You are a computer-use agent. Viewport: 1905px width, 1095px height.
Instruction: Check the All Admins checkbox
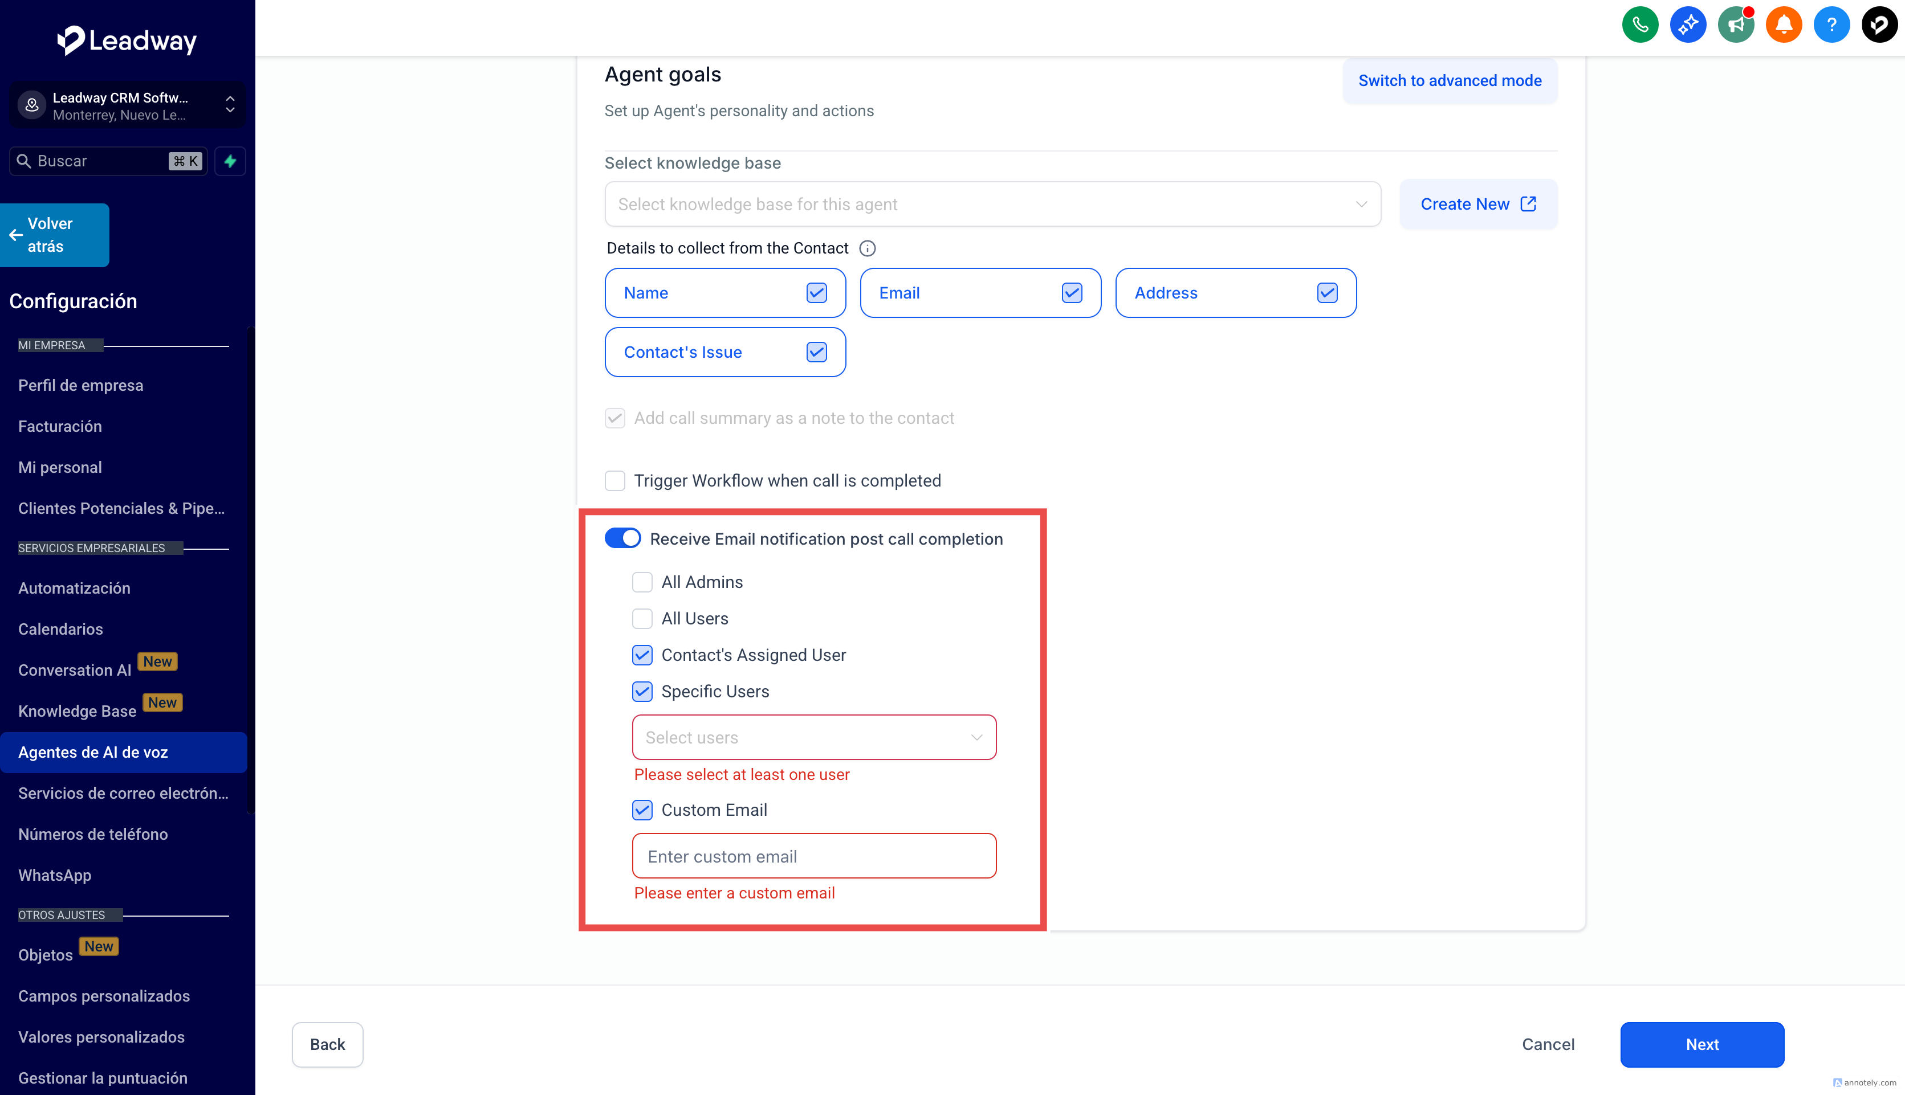pos(642,582)
